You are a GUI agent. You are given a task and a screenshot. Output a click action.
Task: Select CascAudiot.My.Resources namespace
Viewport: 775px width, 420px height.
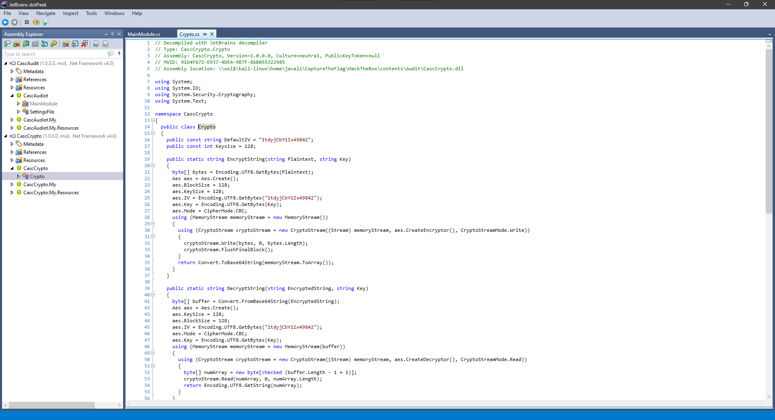[51, 128]
